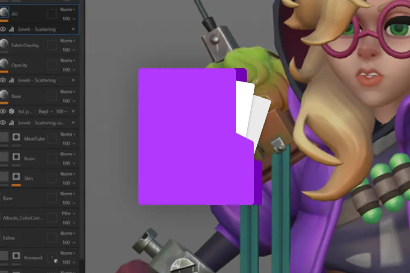410x273 pixels.
Task: Open the AO layer opacity 100 dropdown
Action: [69, 19]
